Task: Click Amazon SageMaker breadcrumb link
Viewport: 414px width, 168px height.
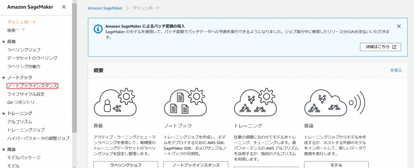Action: point(106,8)
